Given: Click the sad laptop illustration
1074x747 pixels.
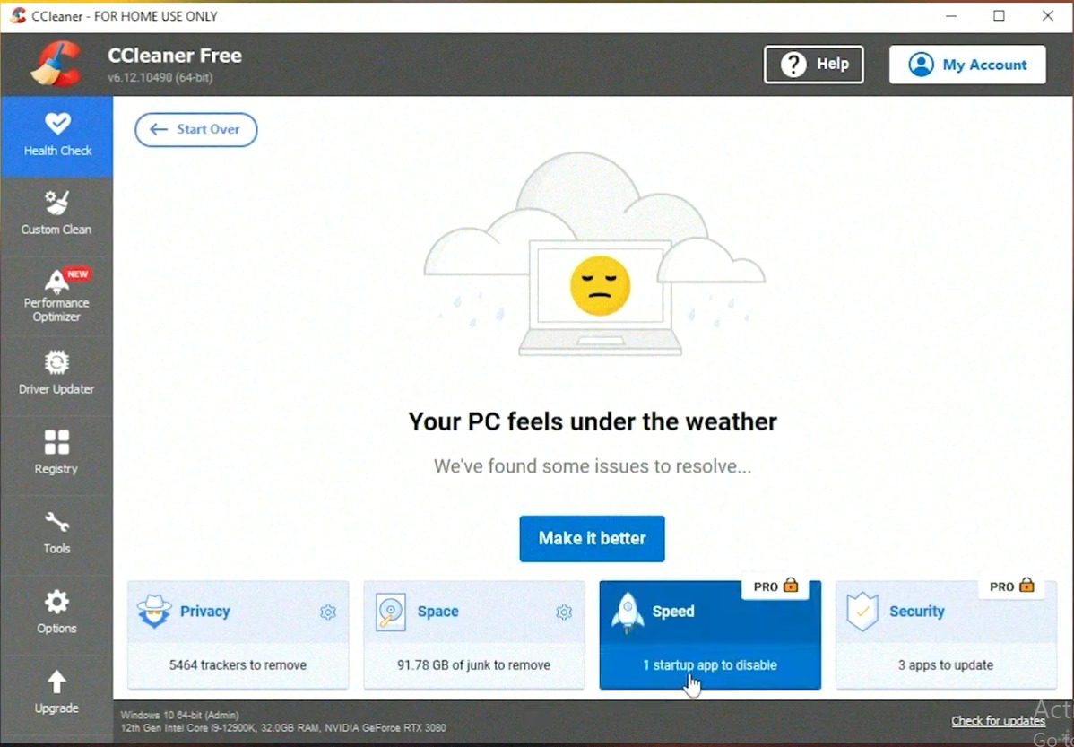Looking at the screenshot, I should (x=594, y=255).
